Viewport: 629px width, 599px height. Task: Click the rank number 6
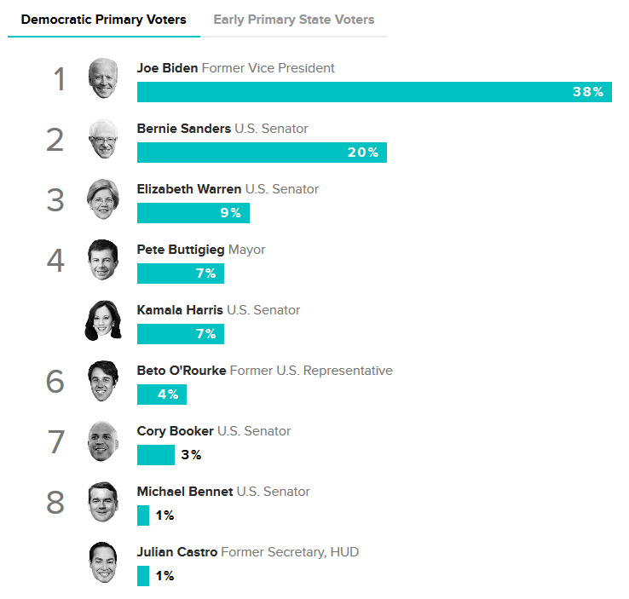pos(55,381)
